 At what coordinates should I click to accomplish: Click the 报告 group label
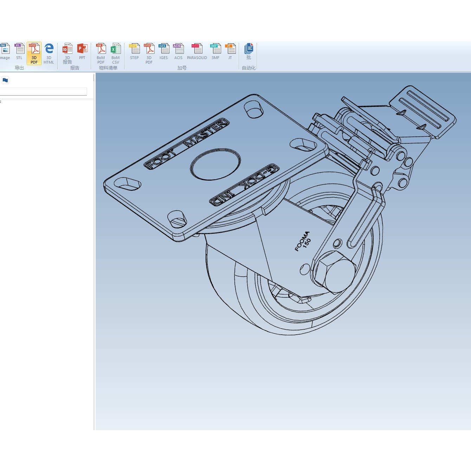75,68
